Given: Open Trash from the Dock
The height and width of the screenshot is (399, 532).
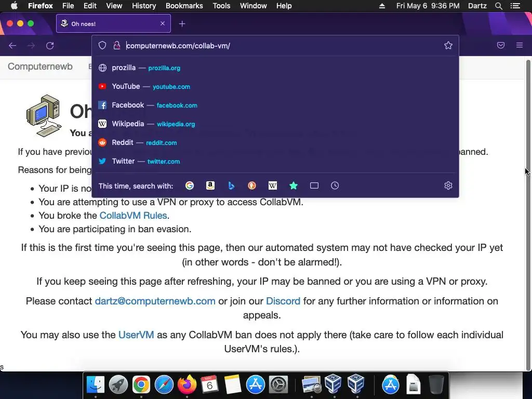Looking at the screenshot, I should click(x=436, y=384).
